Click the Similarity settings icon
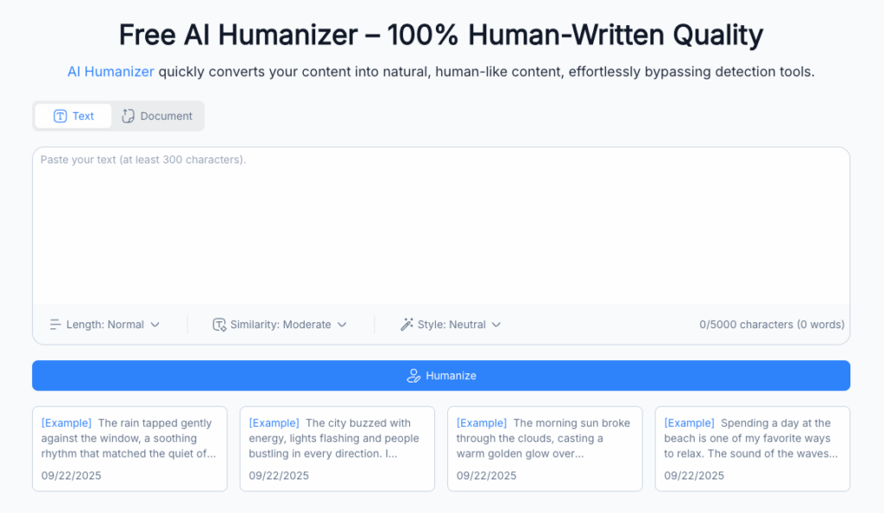This screenshot has height=513, width=884. pos(218,324)
